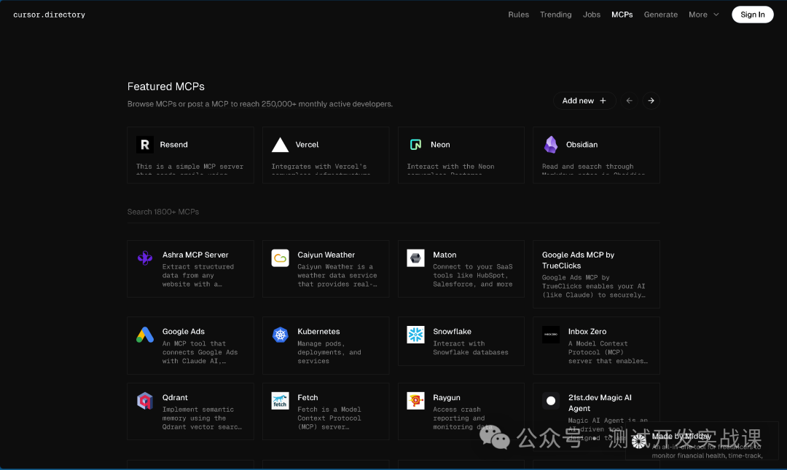Click description 'Manage pods, deployments, and services'
This screenshot has width=787, height=470.
329,352
